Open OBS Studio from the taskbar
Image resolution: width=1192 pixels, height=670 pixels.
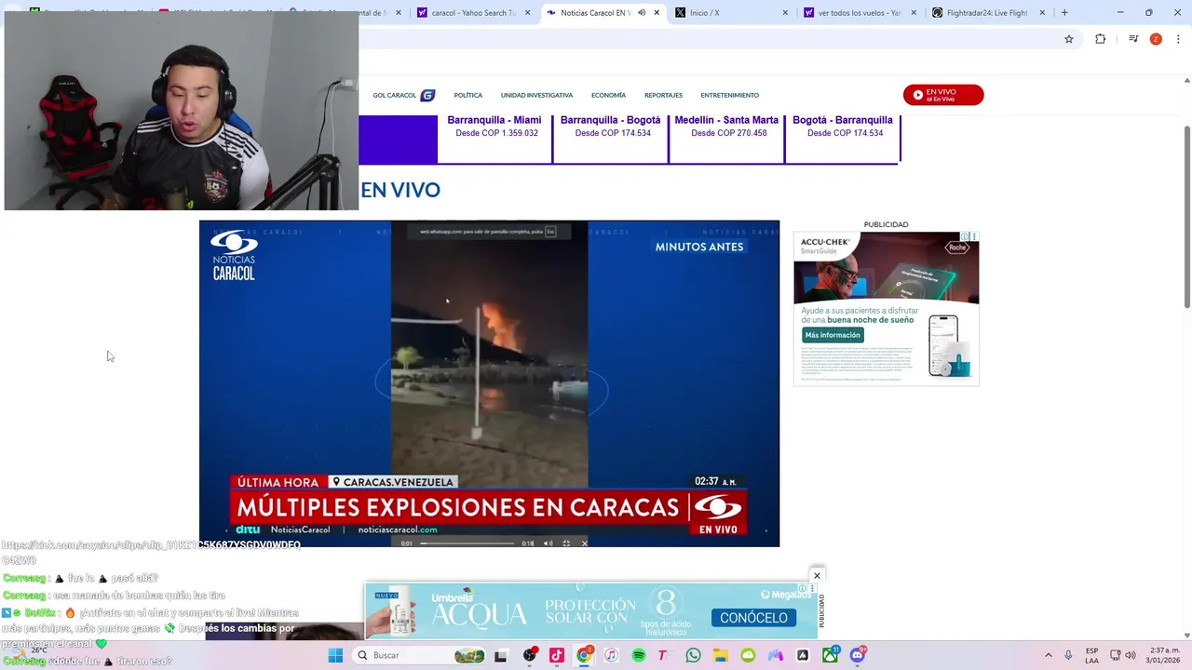[x=530, y=655]
